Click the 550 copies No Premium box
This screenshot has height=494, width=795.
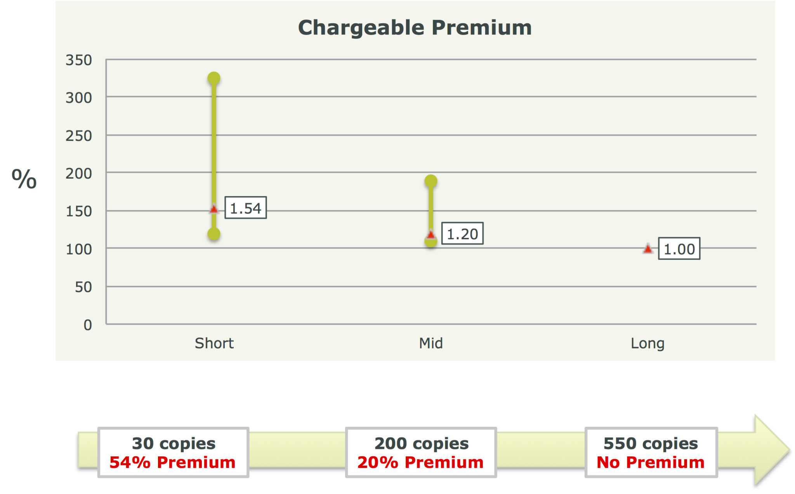tap(651, 452)
